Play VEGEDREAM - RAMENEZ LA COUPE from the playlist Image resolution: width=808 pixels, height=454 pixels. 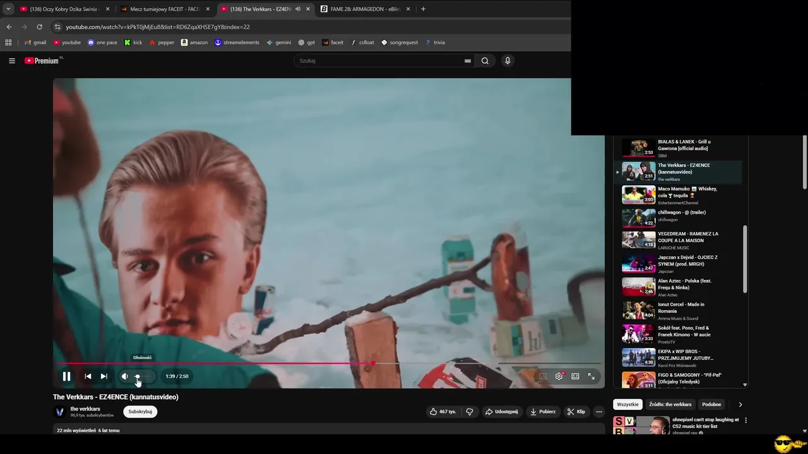[679, 240]
